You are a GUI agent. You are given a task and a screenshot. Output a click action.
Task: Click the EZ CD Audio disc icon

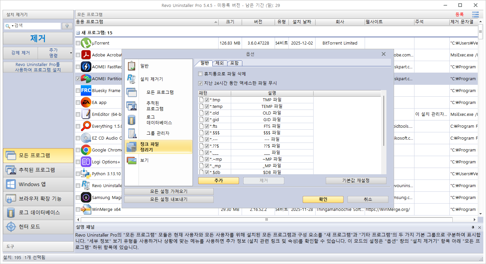click(86, 138)
